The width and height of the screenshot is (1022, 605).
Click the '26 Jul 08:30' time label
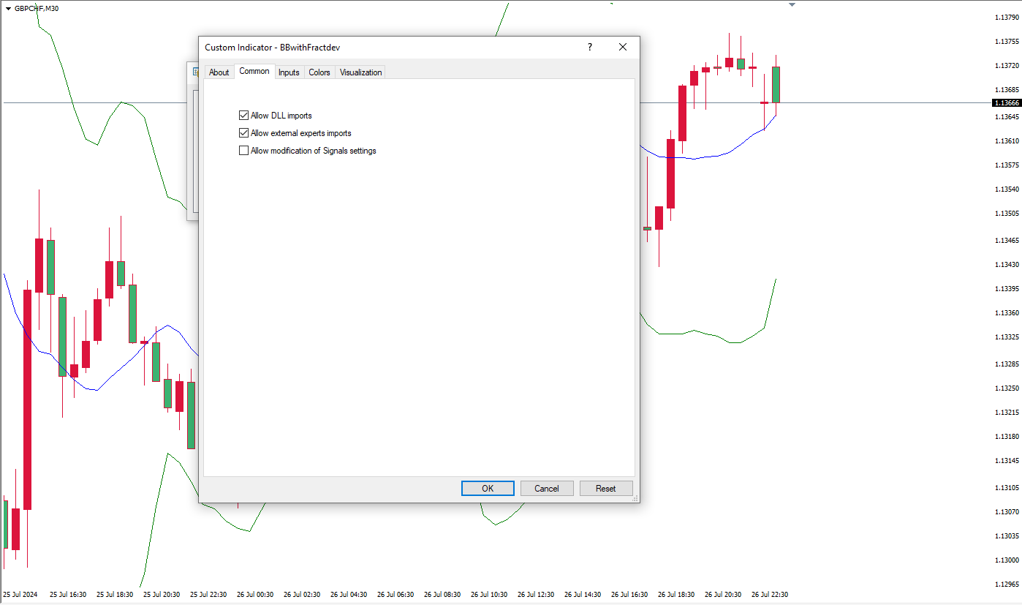pos(442,595)
